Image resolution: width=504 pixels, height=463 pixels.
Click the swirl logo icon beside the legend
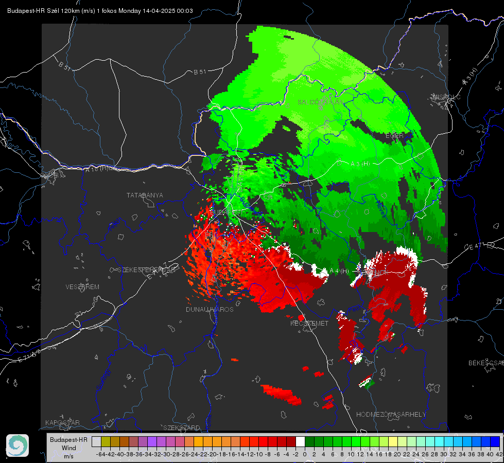[x=18, y=446]
